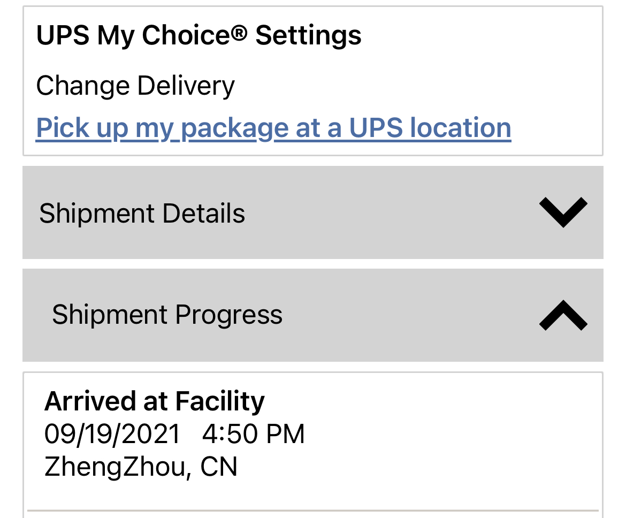Click the Shipment Details header label

point(142,214)
